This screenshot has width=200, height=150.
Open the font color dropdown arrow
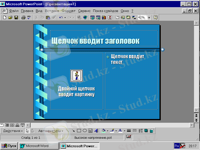(124, 131)
